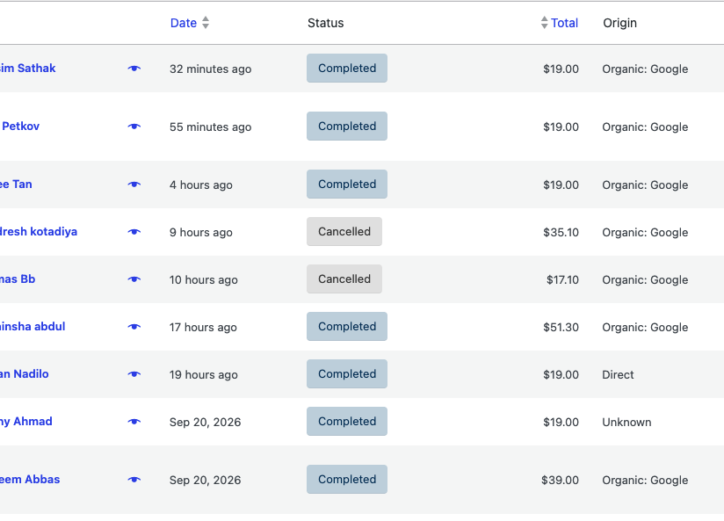724x521 pixels.
Task: Click the Direct origin entry
Action: [x=618, y=375]
